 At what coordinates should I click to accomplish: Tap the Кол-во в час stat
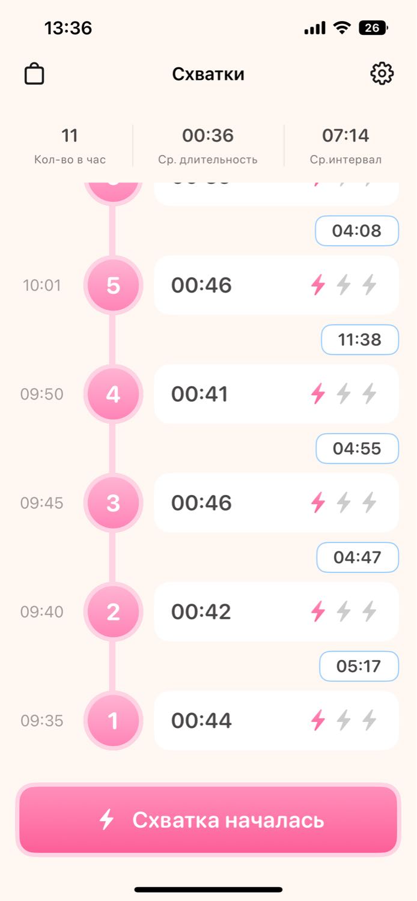pyautogui.click(x=70, y=146)
